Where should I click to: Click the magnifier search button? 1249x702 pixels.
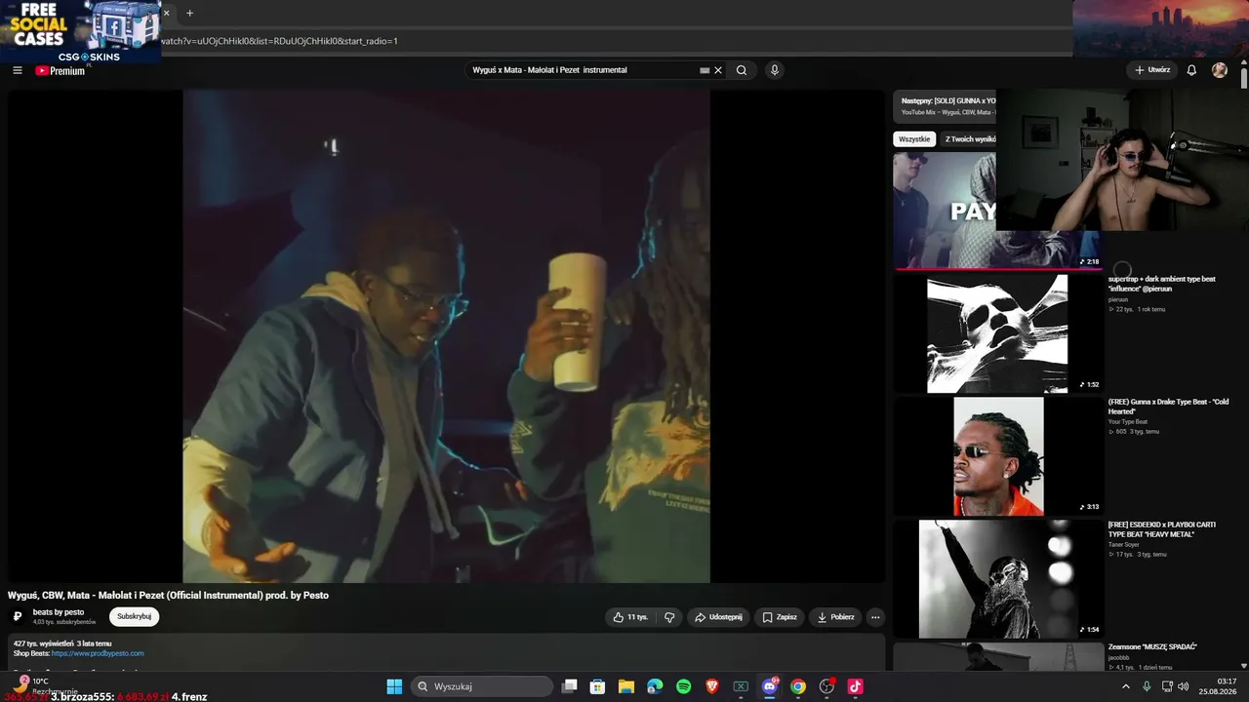click(742, 70)
